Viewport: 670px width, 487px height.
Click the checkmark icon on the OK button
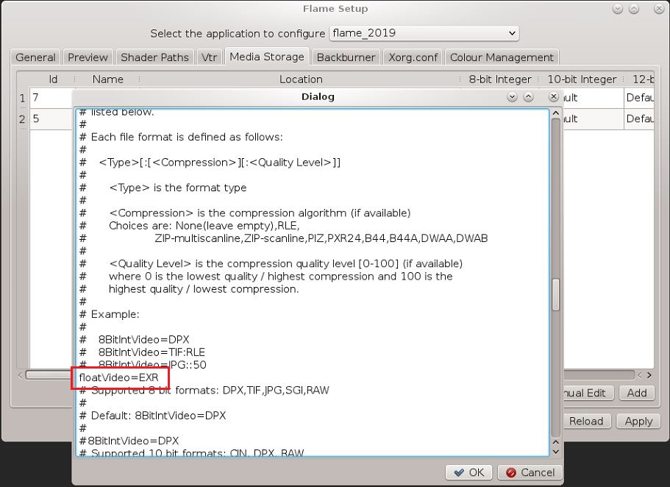[458, 472]
